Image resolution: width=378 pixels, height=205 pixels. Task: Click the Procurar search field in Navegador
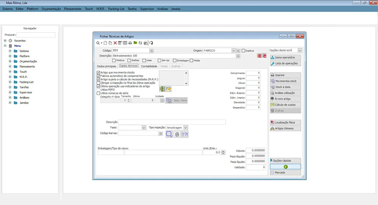(36, 35)
